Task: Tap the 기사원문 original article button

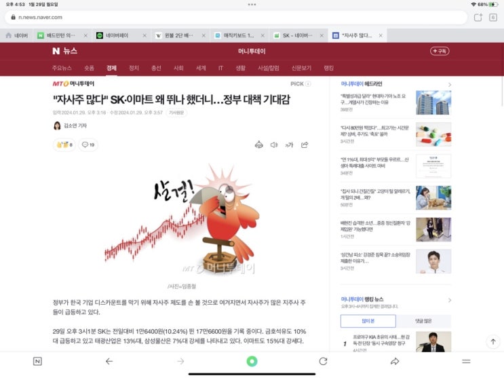Action: [x=176, y=113]
